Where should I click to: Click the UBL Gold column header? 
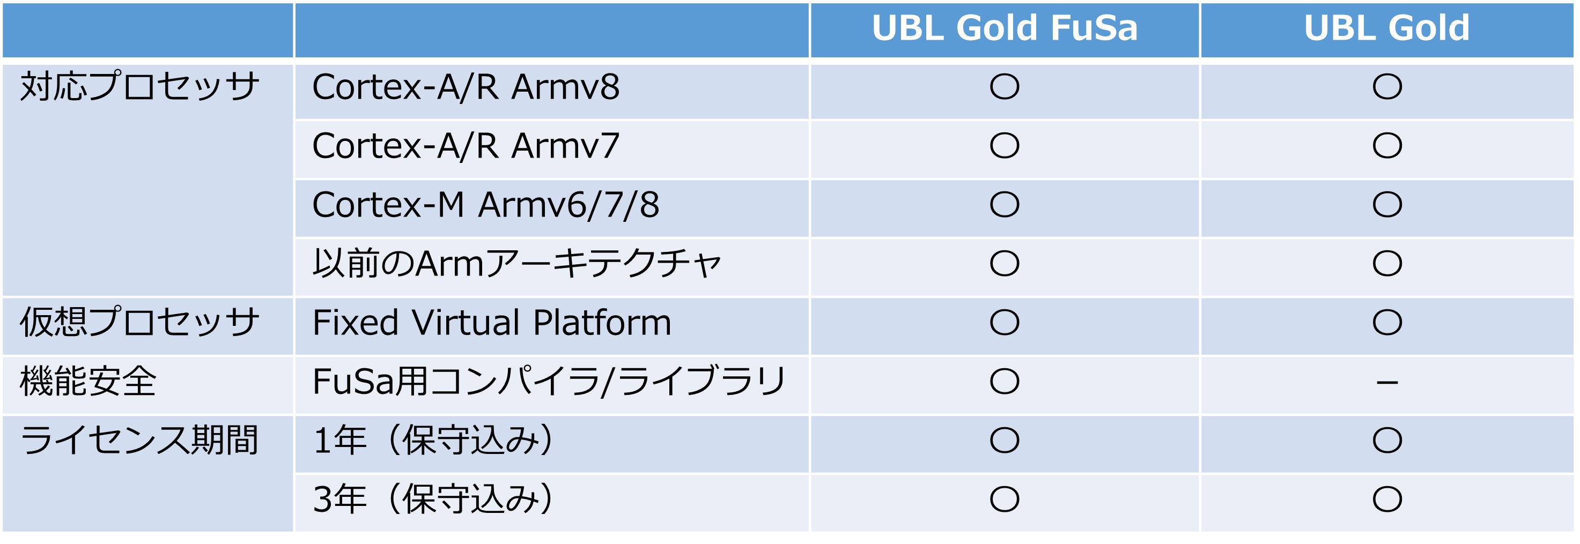pos(1386,28)
